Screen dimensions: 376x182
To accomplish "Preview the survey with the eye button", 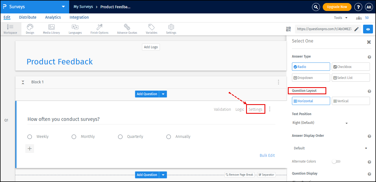I will [368, 29].
